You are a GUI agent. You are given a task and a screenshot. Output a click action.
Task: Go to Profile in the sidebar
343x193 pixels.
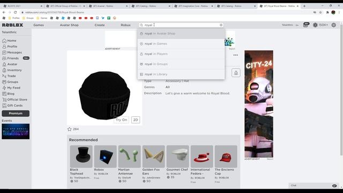coord(10,47)
